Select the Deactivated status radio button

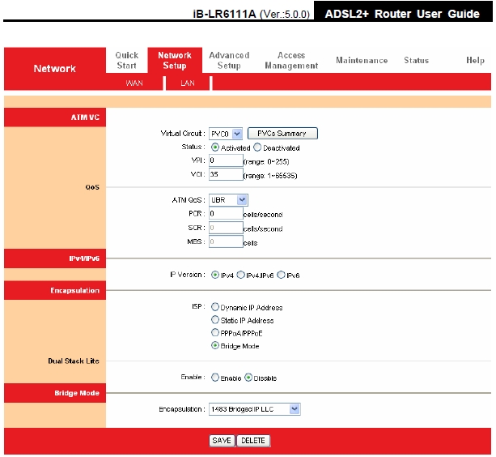coord(258,148)
